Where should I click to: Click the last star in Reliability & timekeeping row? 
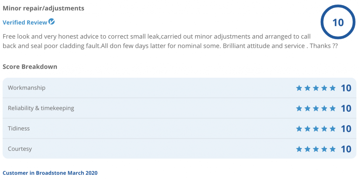click(x=333, y=108)
